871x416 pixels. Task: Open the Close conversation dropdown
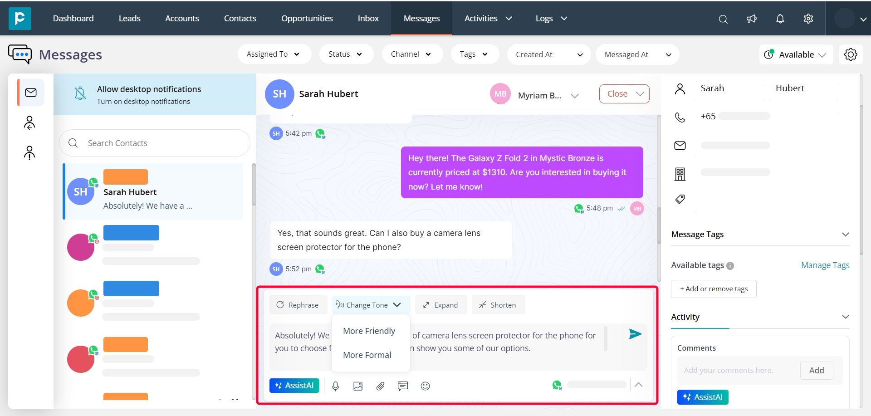coord(624,94)
